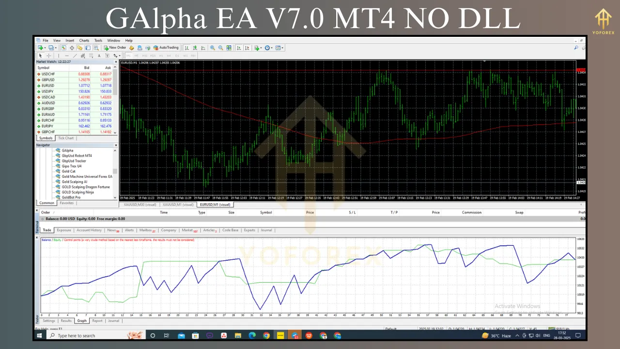Viewport: 620px width, 349px height.
Task: Open the templates dropdown
Action: point(280,48)
